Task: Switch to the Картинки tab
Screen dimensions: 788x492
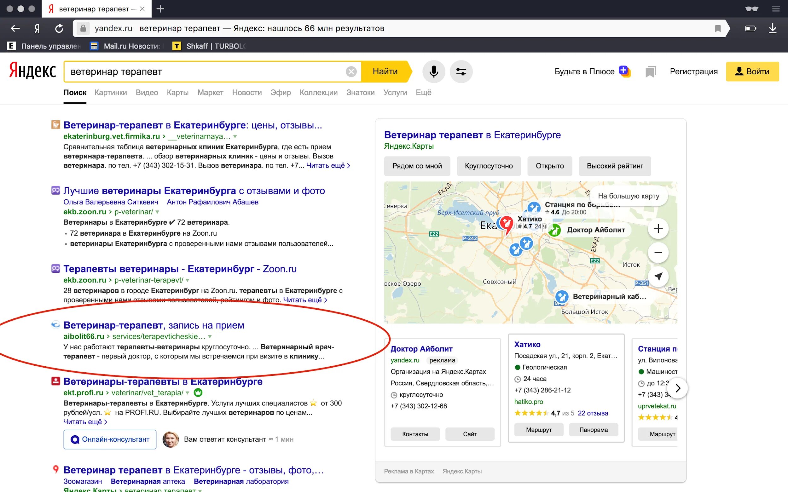Action: pyautogui.click(x=110, y=93)
